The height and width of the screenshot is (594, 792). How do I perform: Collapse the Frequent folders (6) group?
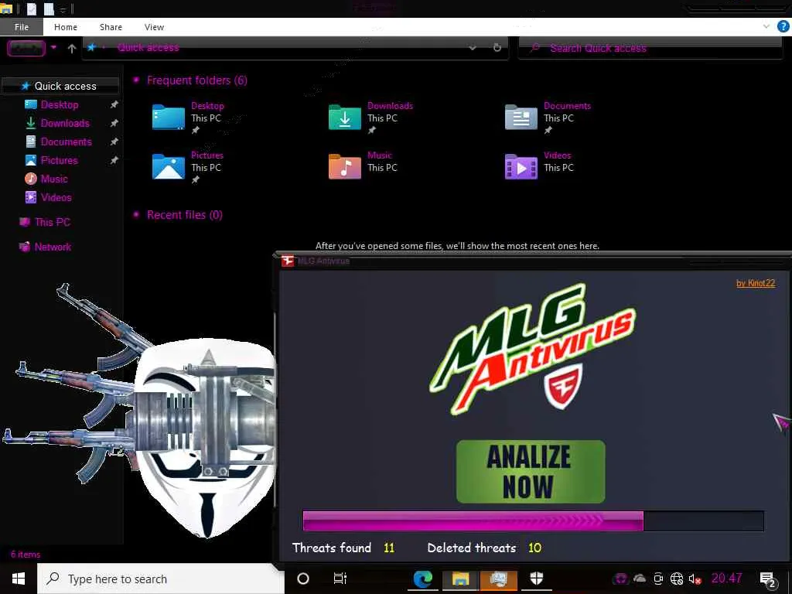point(136,80)
